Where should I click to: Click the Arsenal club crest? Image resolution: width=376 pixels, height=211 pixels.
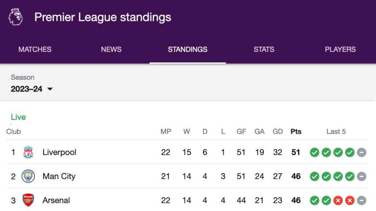(x=28, y=200)
